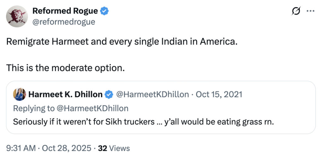The height and width of the screenshot is (161, 323).
Task: Open the Harmeet K. Dhillon name in the quoted post
Action: (x=65, y=94)
